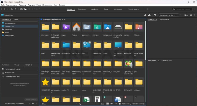Click the ascending sort order arrow

(181, 15)
